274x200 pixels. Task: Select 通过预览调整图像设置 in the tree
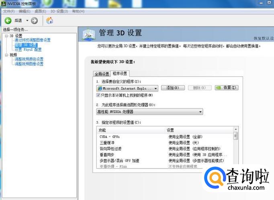coord(33,40)
